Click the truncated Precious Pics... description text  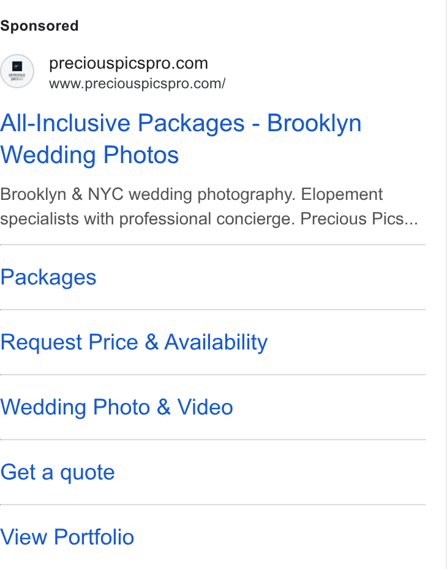tap(359, 219)
